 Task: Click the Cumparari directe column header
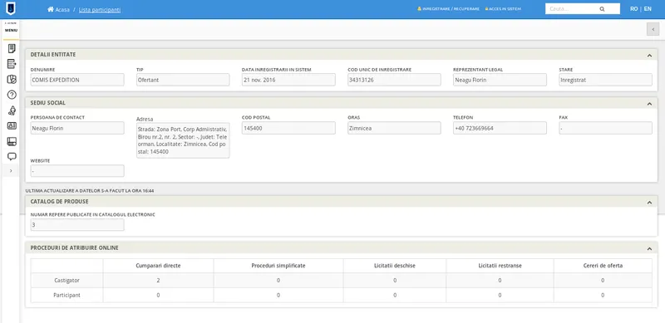[158, 266]
